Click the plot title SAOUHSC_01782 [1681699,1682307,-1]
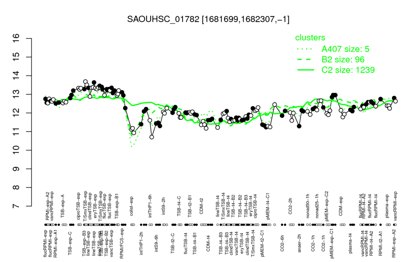 pos(208,19)
